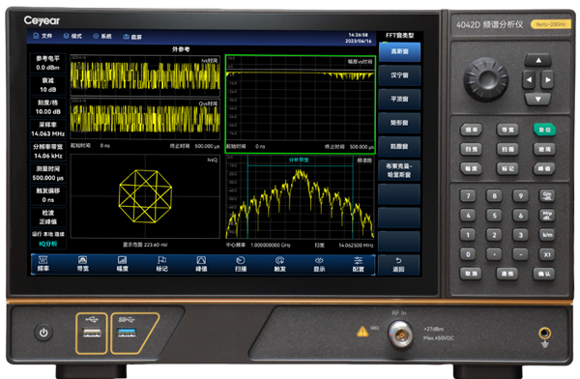The width and height of the screenshot is (580, 379).
Task: Click the 取消 cancel hardware key
Action: pos(471,274)
